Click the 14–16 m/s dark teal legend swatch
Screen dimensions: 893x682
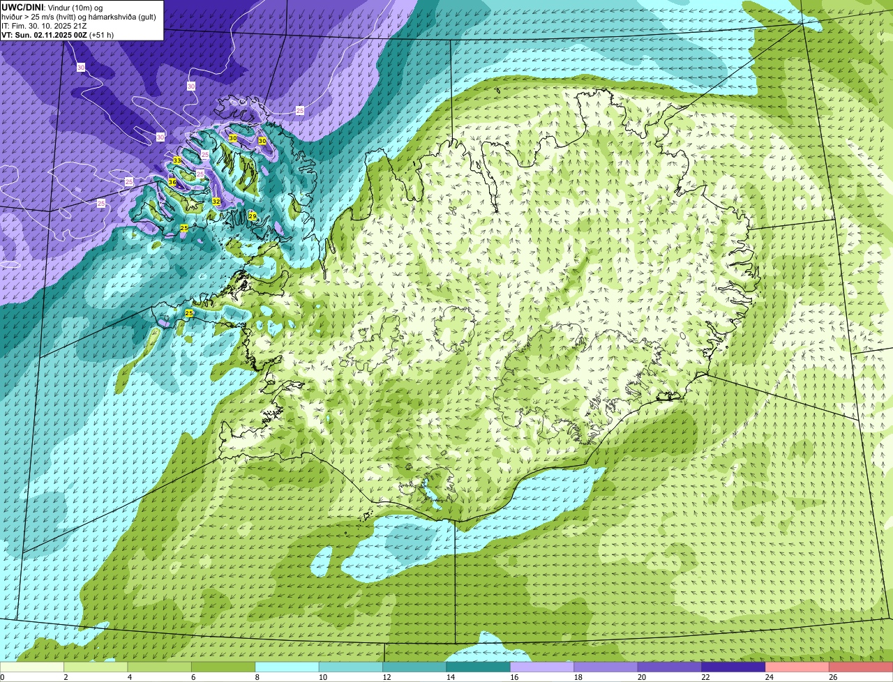(x=478, y=667)
